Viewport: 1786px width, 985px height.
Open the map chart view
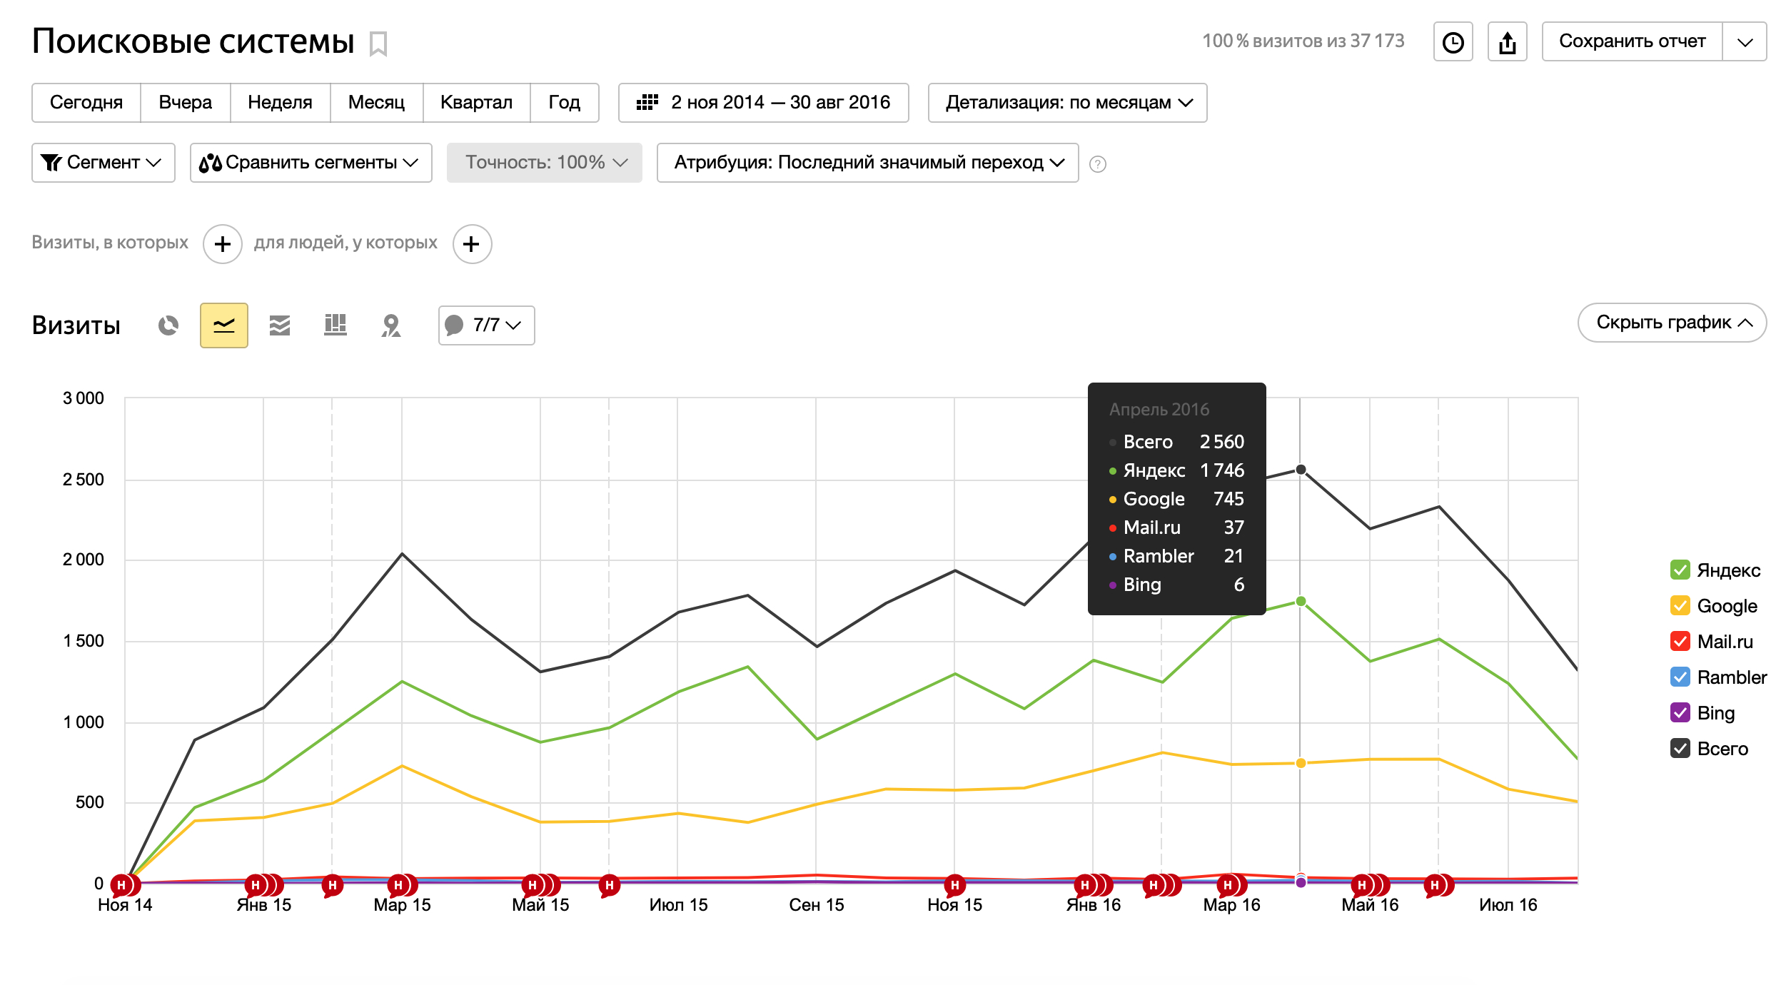coord(390,325)
